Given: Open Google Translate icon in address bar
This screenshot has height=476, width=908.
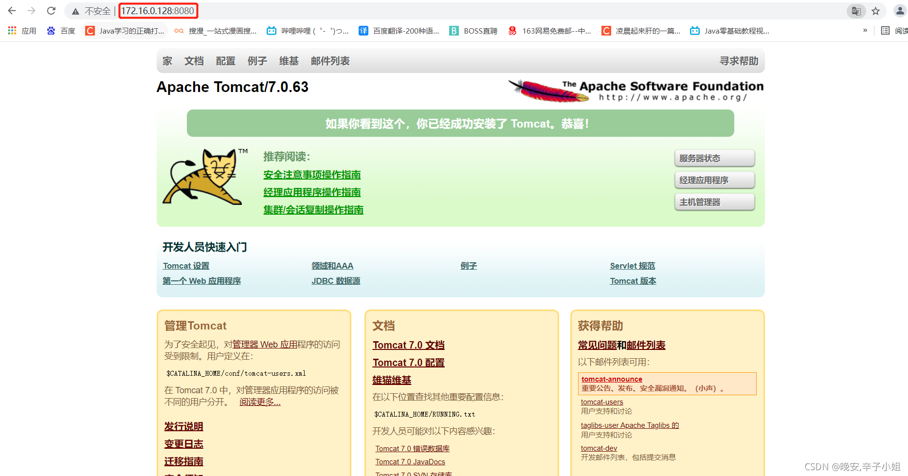Looking at the screenshot, I should point(856,11).
